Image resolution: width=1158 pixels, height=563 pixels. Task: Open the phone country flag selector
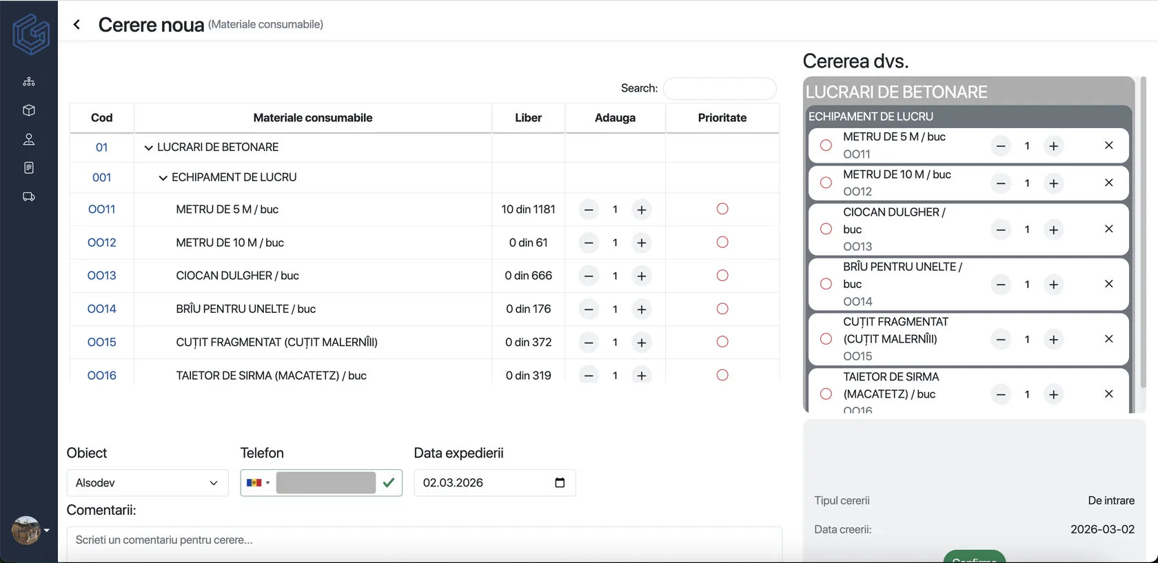click(x=258, y=482)
